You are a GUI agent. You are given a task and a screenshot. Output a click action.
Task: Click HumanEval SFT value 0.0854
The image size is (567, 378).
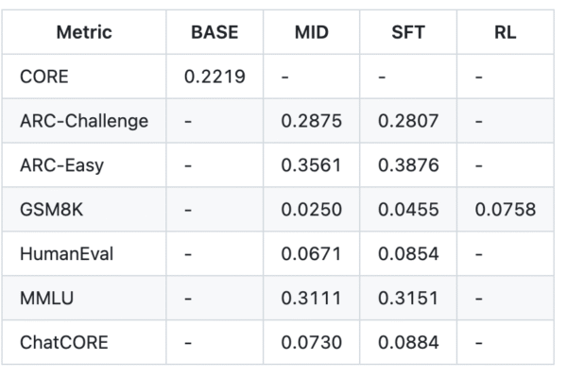coord(408,253)
